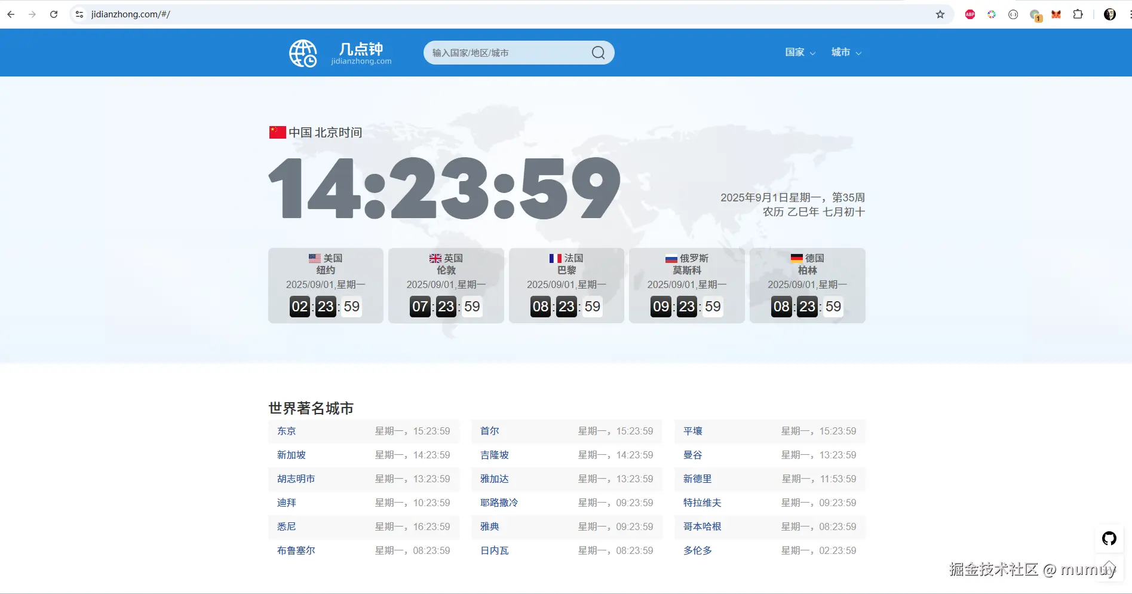
Task: Open the browser three-dot menu
Action: (x=1128, y=14)
